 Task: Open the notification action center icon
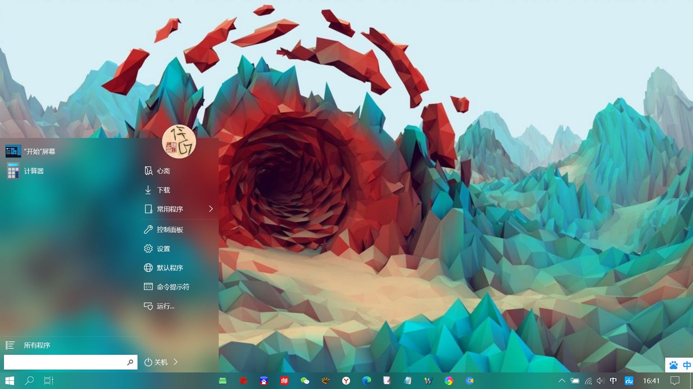(x=675, y=381)
